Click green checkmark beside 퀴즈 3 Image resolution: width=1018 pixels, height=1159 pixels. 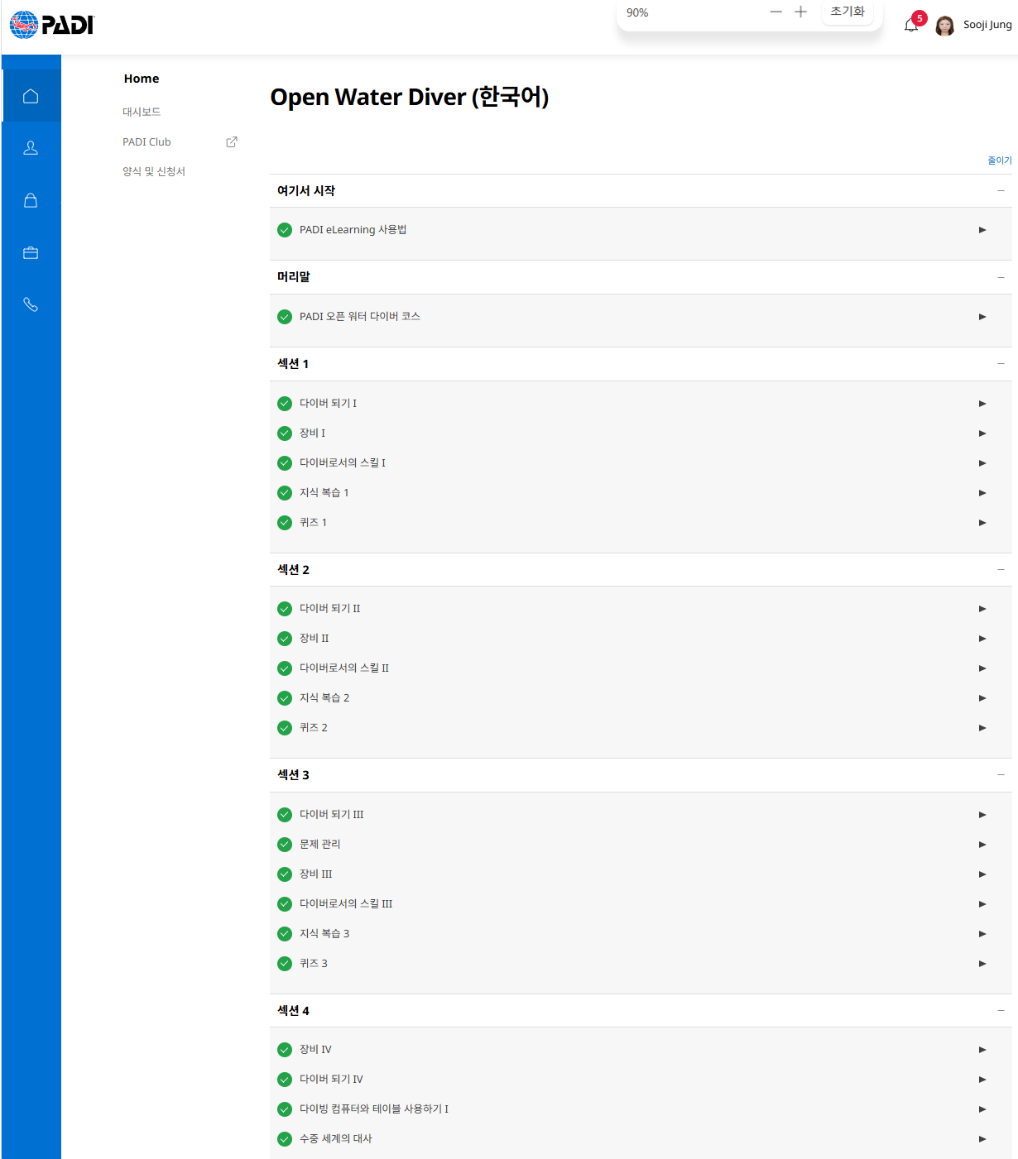point(285,964)
